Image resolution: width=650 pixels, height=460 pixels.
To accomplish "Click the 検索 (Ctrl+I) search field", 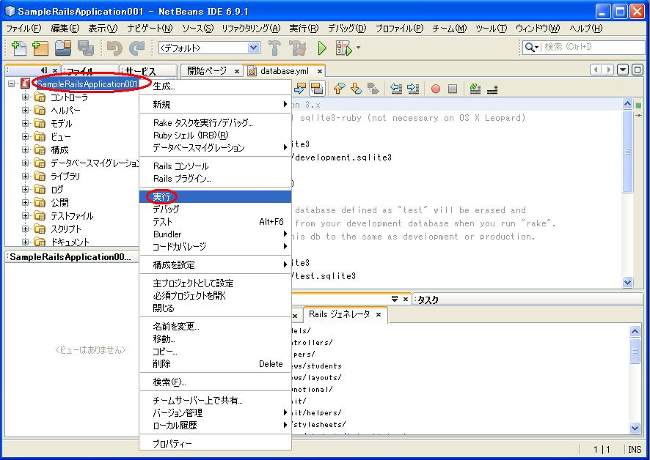I will pyautogui.click(x=593, y=47).
